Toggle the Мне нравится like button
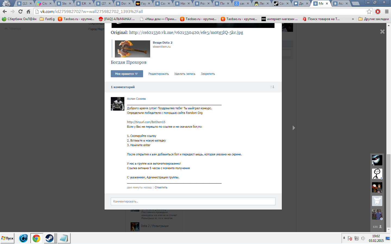The height and width of the screenshot is (244, 391). tap(127, 74)
